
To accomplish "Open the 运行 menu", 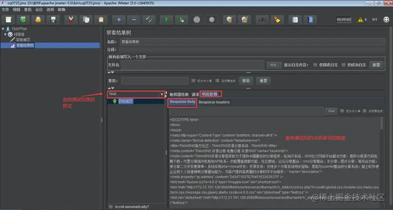I will 39,9.
